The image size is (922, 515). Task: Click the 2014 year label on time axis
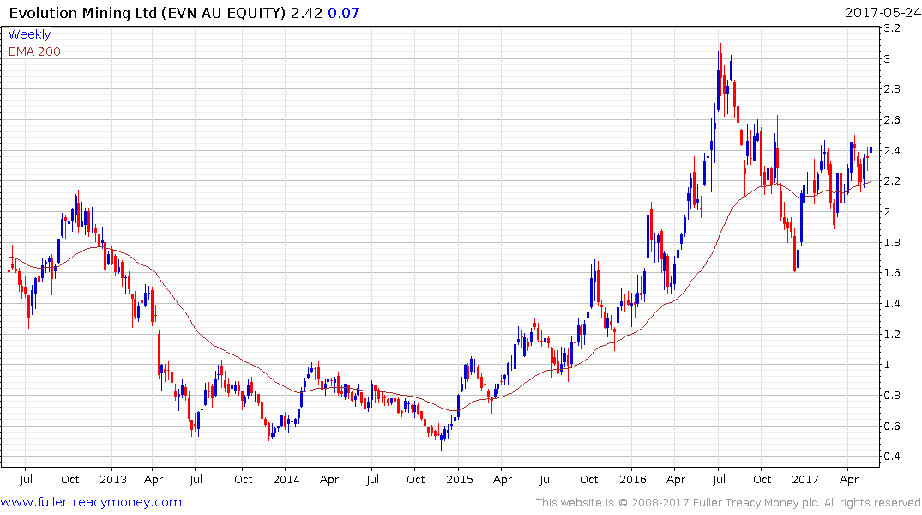pyautogui.click(x=286, y=480)
